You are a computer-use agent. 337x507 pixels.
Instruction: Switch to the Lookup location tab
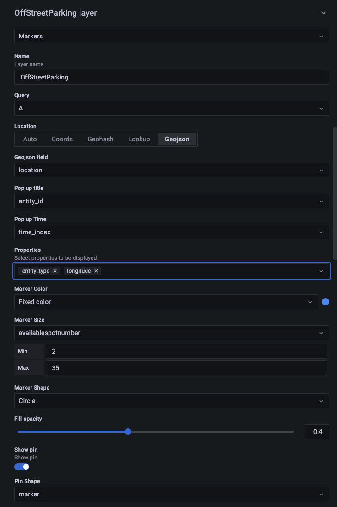click(x=139, y=139)
